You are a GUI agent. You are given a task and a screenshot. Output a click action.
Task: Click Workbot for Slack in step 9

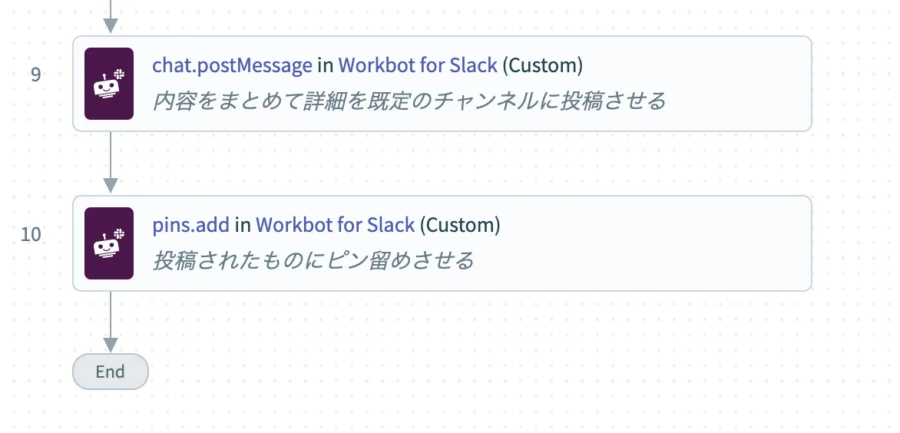click(417, 65)
